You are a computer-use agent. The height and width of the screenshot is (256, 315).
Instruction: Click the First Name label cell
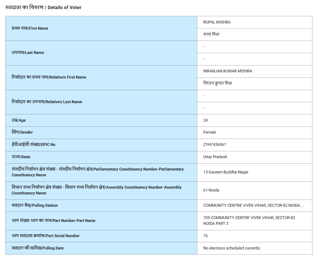point(30,28)
